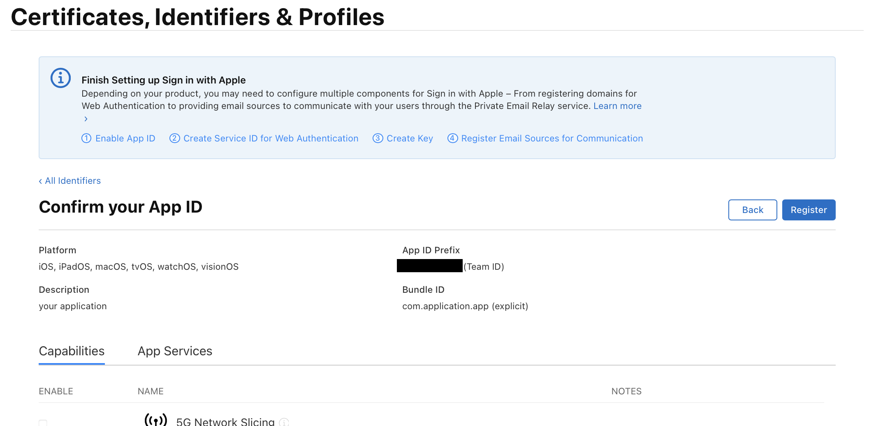
Task: Click the circled 3 icon beside Create Key
Action: 378,139
